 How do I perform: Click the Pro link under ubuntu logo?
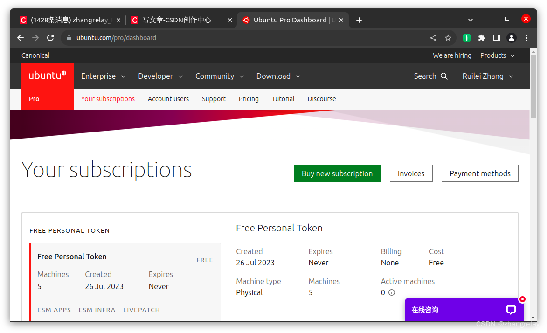34,99
